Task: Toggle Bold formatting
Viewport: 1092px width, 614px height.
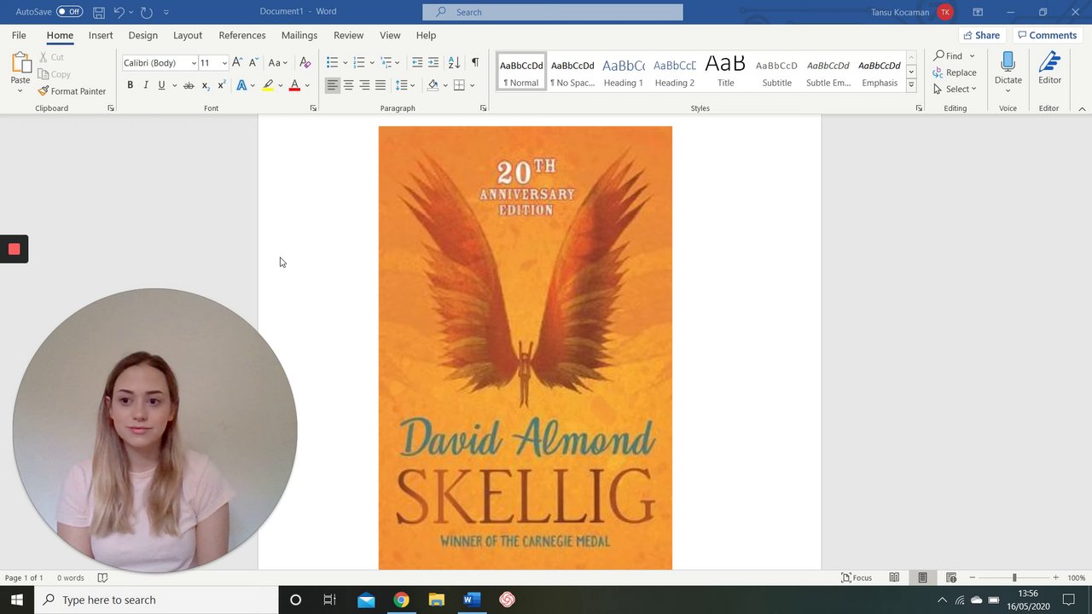Action: click(130, 85)
